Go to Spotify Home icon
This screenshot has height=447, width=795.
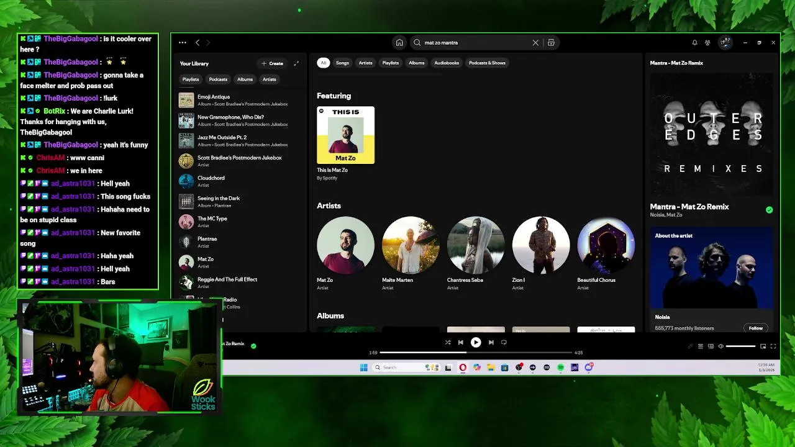coord(399,43)
